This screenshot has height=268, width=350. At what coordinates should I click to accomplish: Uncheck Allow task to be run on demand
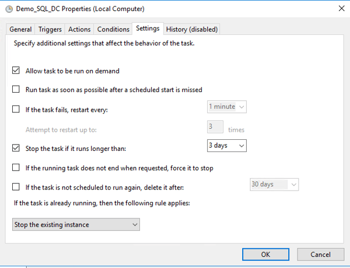pos(16,71)
